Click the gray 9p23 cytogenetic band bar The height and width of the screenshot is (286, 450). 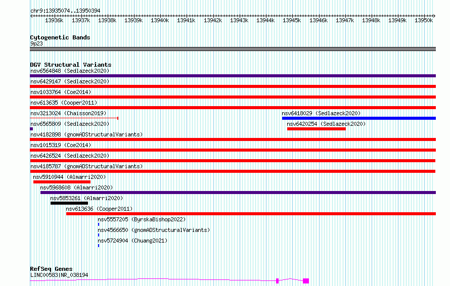coord(233,49)
